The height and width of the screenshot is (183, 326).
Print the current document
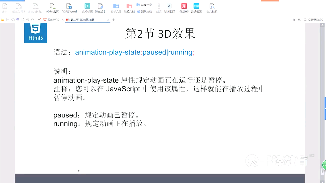click(18, 20)
